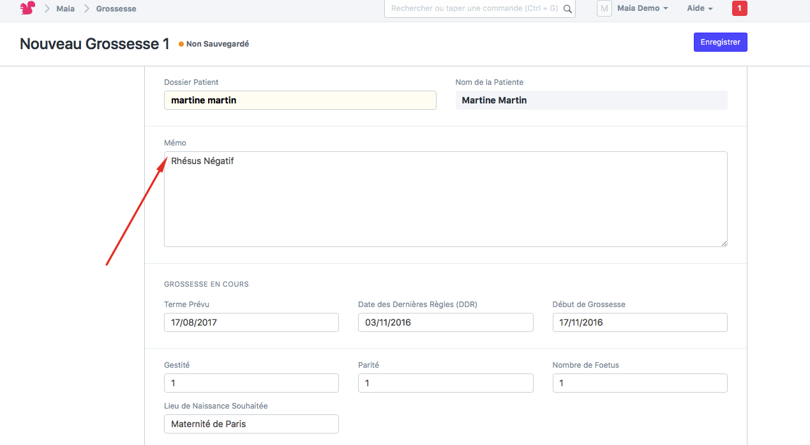Click inside the Mémo text area
This screenshot has width=810, height=445.
coord(446,199)
